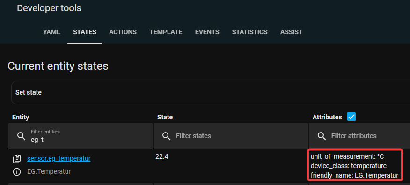Click the State column header
The height and width of the screenshot is (185, 410).
pos(165,117)
